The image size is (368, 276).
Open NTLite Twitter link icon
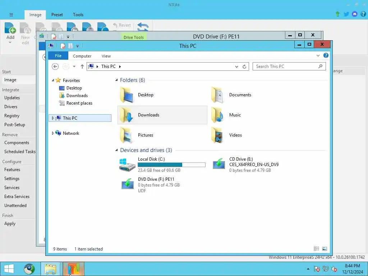pos(346,14)
